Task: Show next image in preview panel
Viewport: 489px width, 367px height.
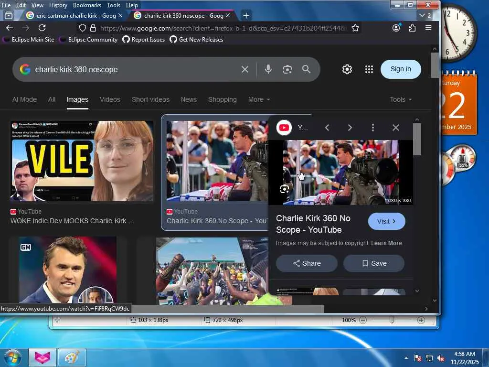Action: (350, 128)
